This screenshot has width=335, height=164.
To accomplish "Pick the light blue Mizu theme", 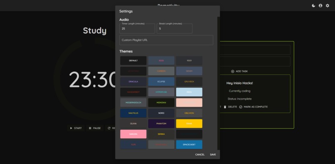I will coord(189,92).
